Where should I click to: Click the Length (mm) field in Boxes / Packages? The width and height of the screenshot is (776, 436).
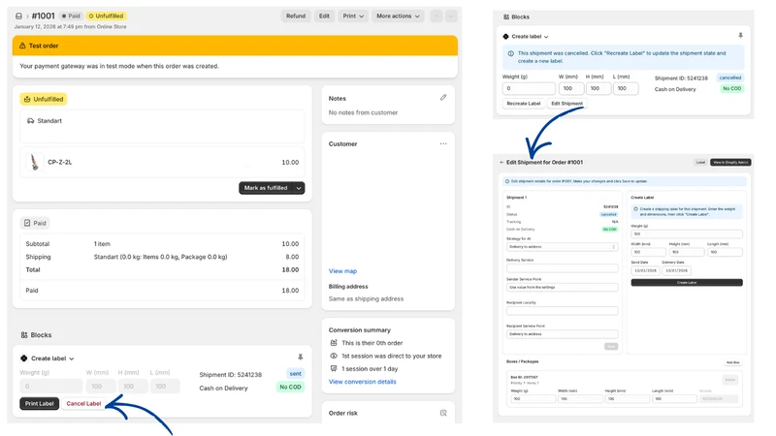coord(675,398)
